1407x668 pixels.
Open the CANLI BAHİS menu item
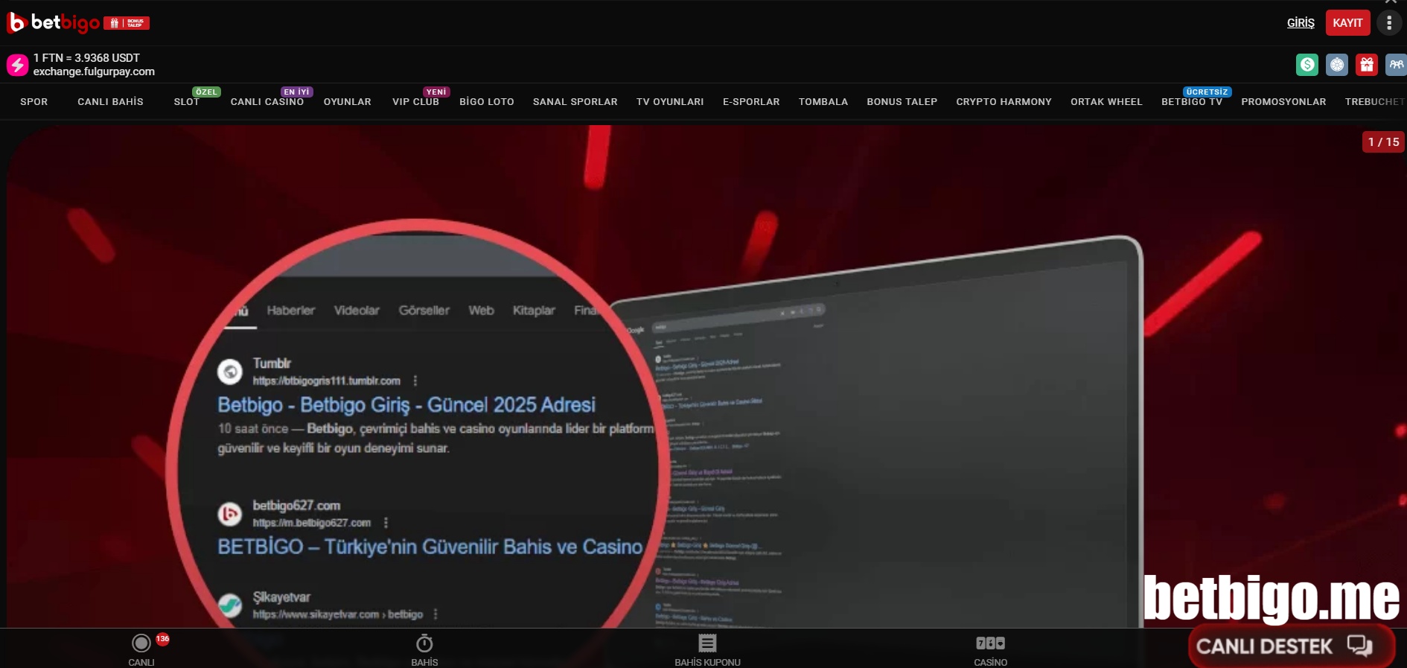[x=111, y=102]
